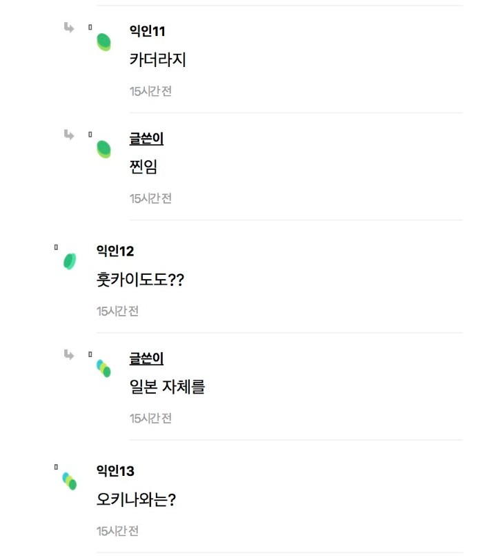Click the reply arrow beside '일본 자체를' comment
This screenshot has width=496, height=556.
click(69, 354)
